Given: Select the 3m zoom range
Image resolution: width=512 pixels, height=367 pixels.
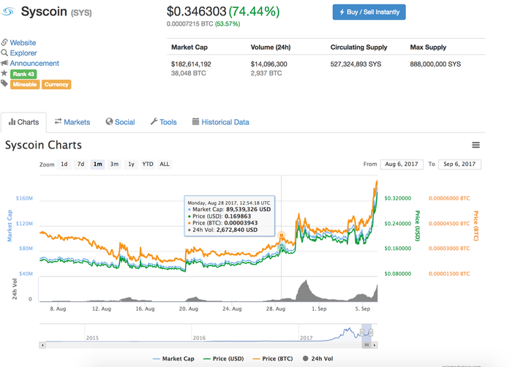Looking at the screenshot, I should (114, 164).
